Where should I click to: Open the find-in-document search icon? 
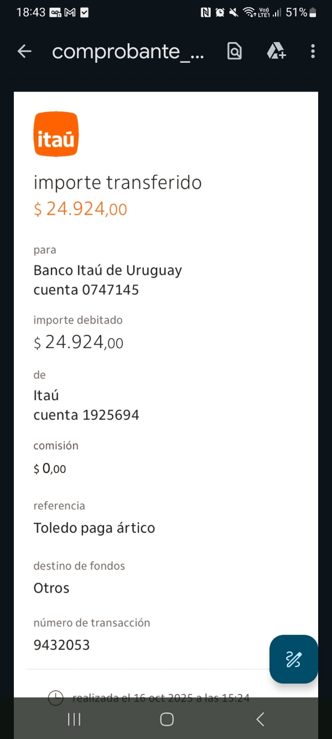235,52
